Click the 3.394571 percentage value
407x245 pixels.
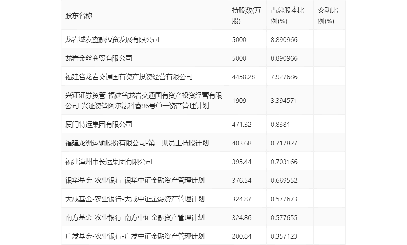click(x=284, y=101)
